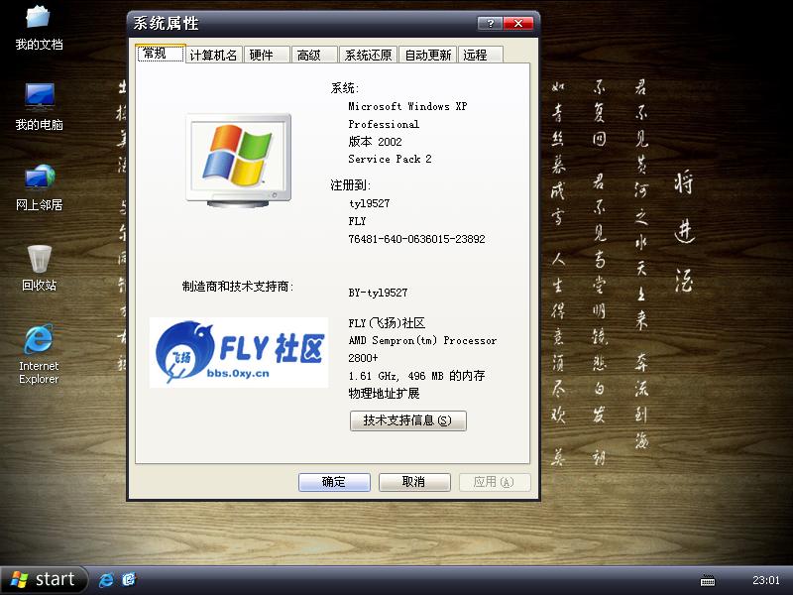Open the 自动更新 tab
Screen dimensions: 793x595
click(x=428, y=55)
